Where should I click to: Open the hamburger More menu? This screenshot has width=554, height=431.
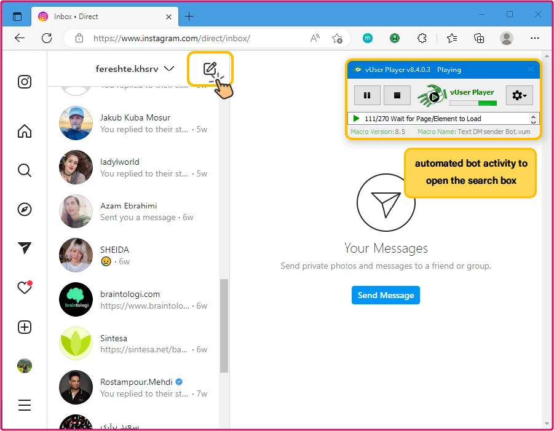point(25,405)
